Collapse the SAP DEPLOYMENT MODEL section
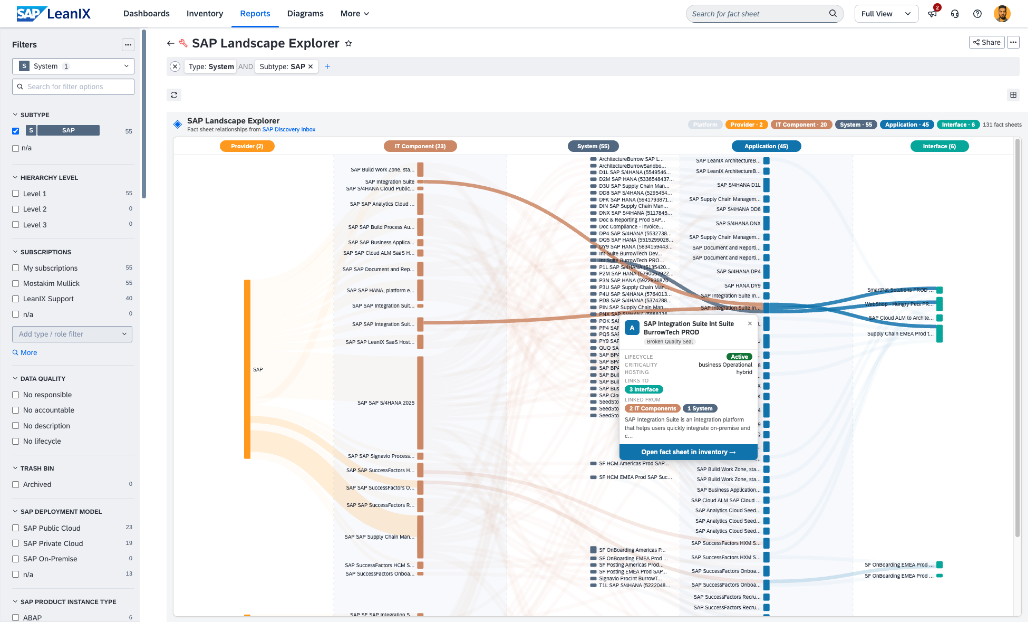The width and height of the screenshot is (1036, 622). [x=15, y=511]
